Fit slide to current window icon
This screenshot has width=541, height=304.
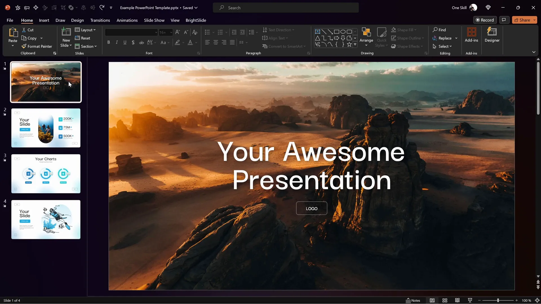[x=537, y=300]
